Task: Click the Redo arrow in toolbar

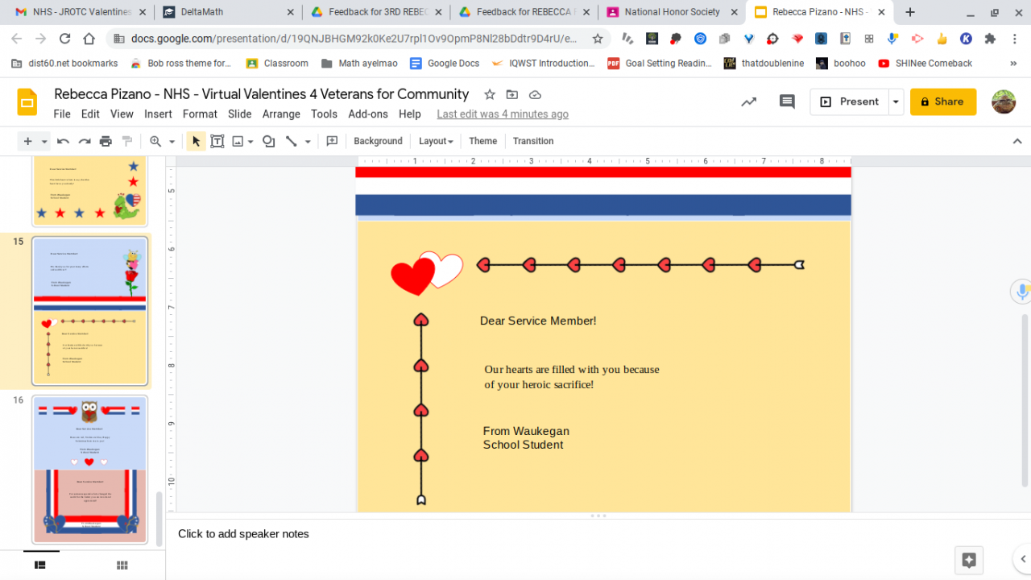Action: [84, 141]
